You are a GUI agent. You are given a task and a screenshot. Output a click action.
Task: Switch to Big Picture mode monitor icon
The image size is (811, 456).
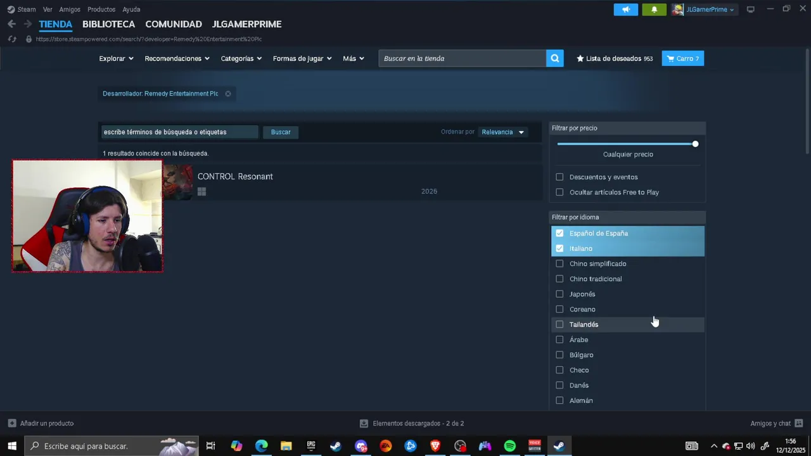click(x=751, y=9)
